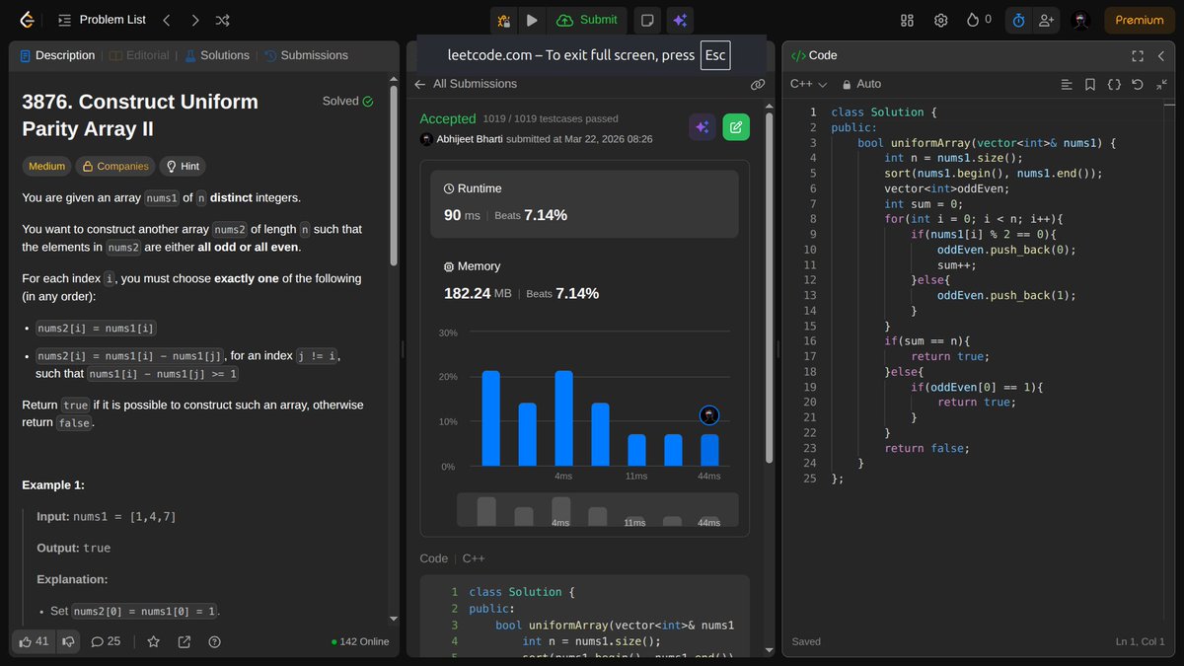Open the debugger icon beside Run
The image size is (1184, 666).
pos(504,20)
